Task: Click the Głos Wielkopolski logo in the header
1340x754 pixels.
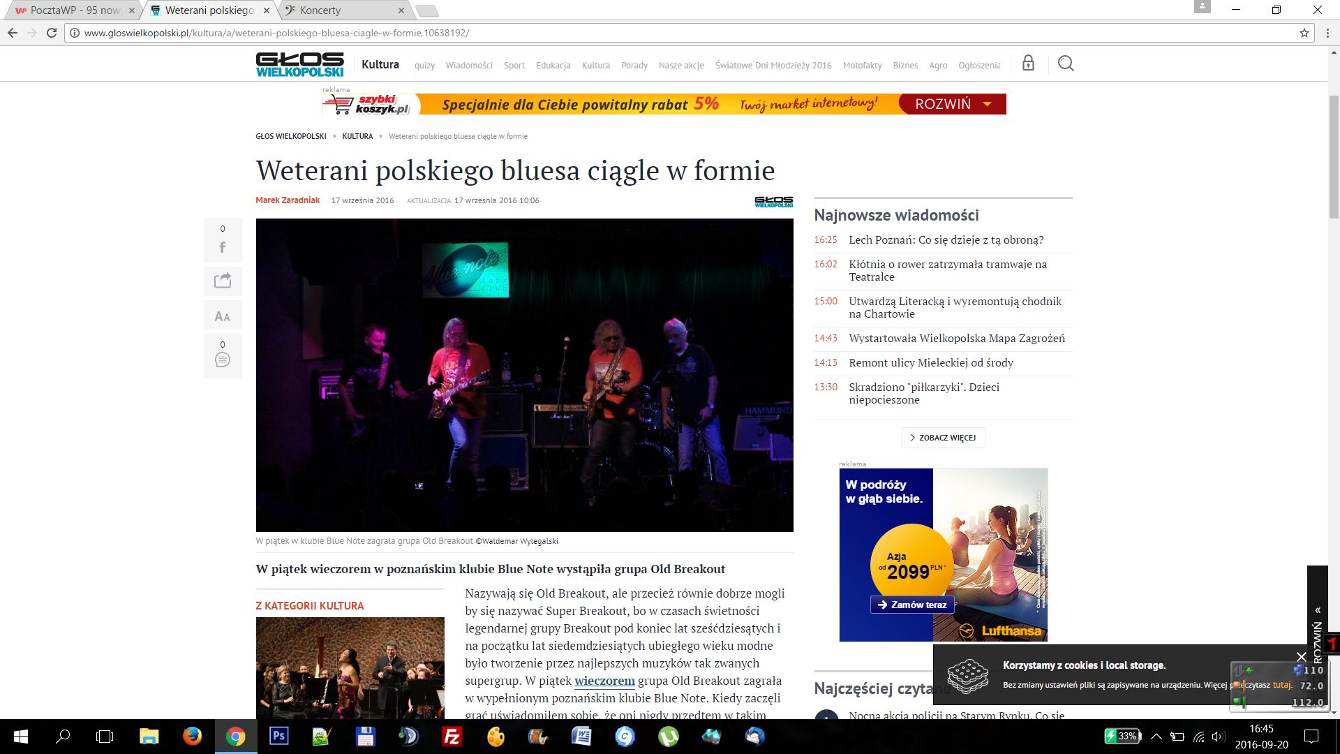Action: click(x=299, y=64)
